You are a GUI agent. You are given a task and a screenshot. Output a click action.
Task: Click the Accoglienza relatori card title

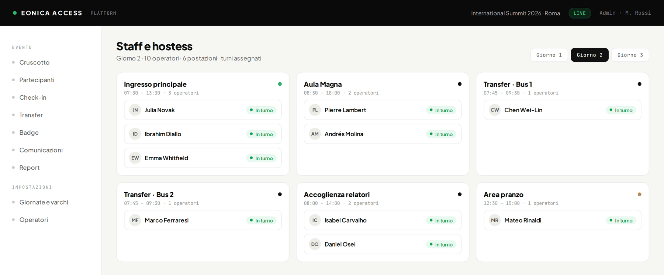click(x=337, y=195)
